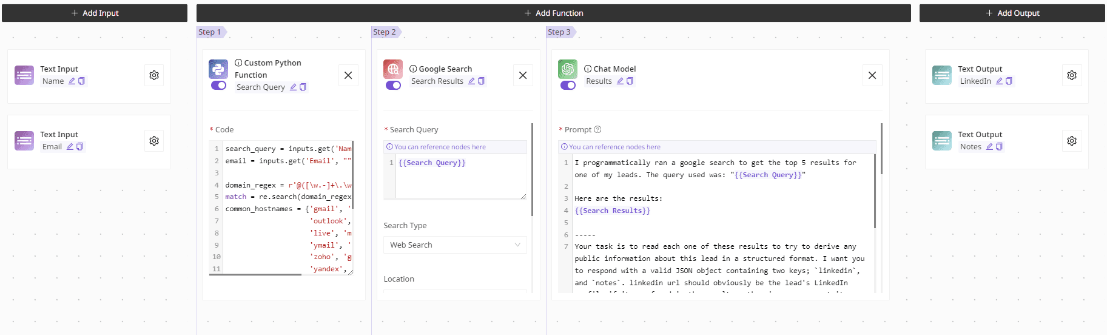This screenshot has height=335, width=1107.
Task: Copy the Search Query output reference
Action: pos(303,87)
